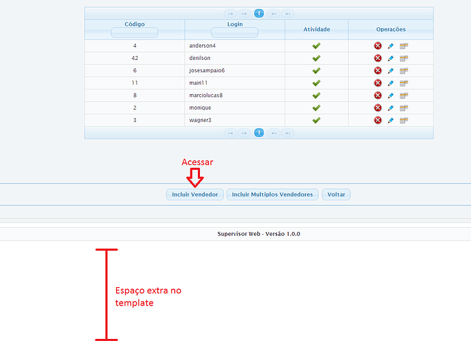Edit marciolucas8 using the pencil icon
The image size is (471, 341).
[x=390, y=95]
